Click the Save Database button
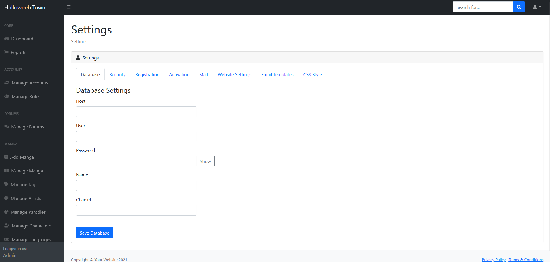Image resolution: width=550 pixels, height=262 pixels. [94, 233]
